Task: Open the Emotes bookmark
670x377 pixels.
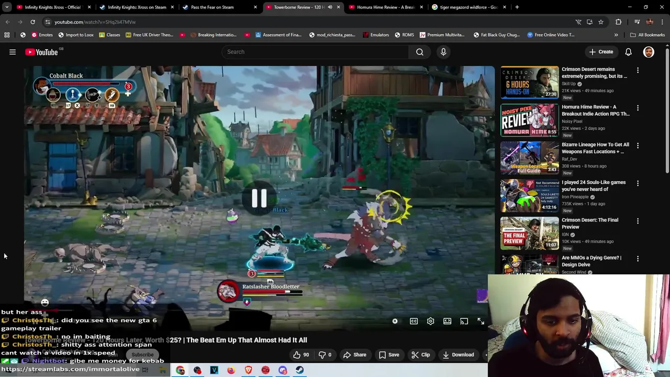Action: [42, 35]
